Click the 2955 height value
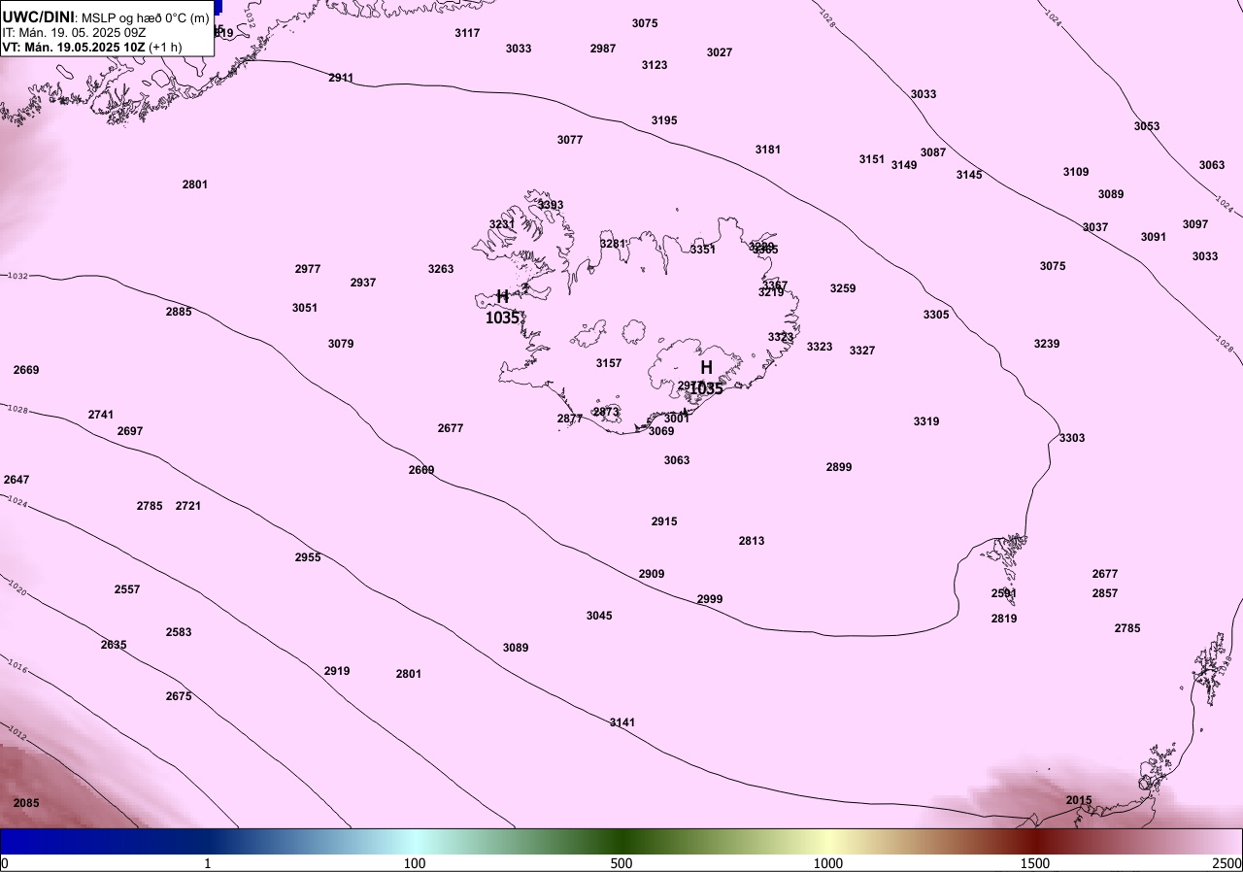 (308, 557)
